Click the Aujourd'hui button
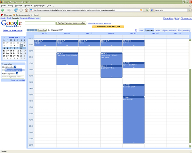 pyautogui.click(x=42, y=30)
